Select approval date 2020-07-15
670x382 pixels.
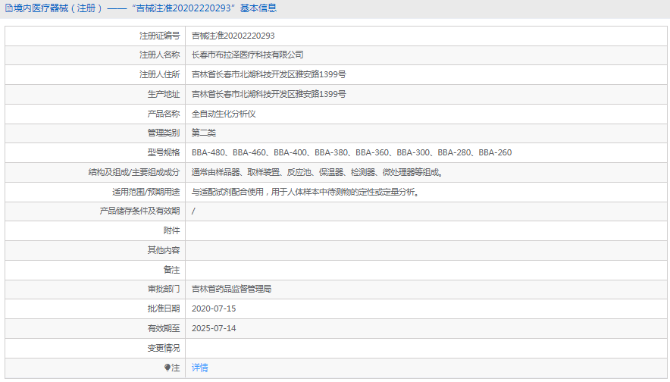214,308
